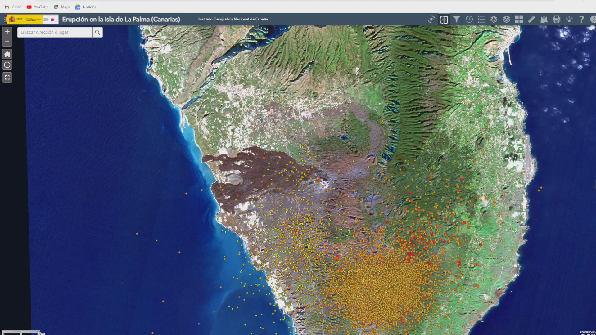Click the address search field
The image size is (596, 335).
pyautogui.click(x=55, y=32)
